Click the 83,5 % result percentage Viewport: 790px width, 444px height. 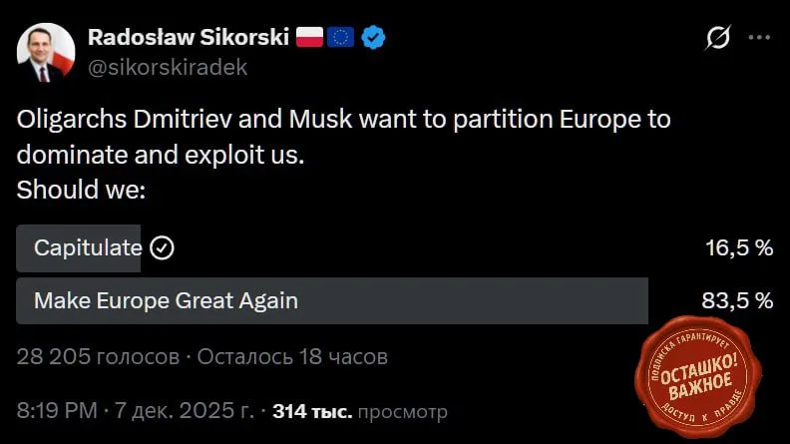(739, 299)
